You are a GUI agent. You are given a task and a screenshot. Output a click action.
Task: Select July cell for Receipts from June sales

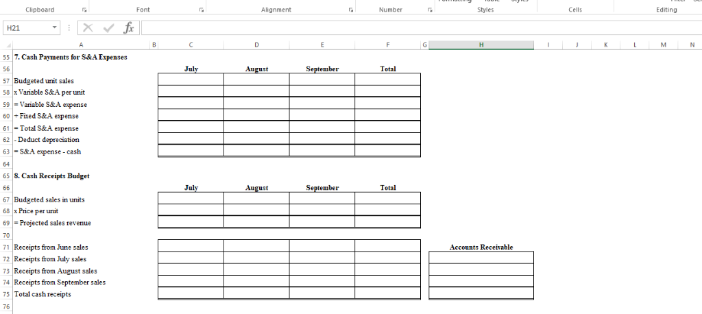[x=191, y=245]
